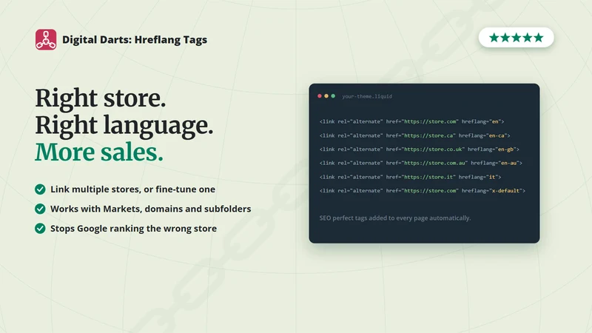
Task: Click the yellow dot in code window
Action: coord(326,96)
